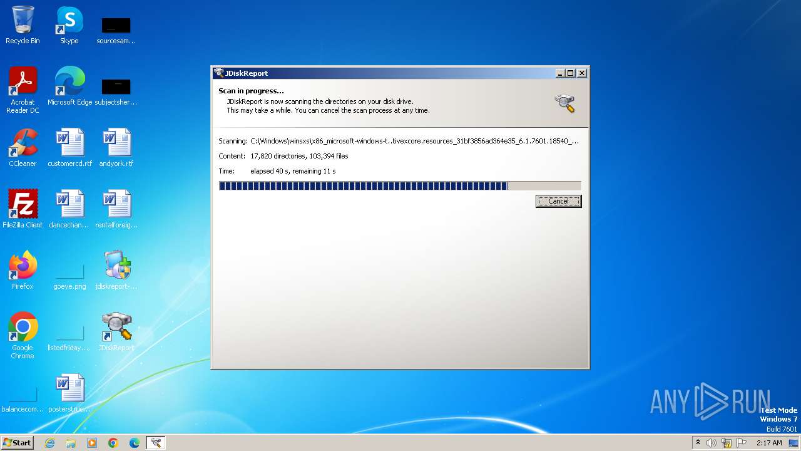Open the Google Chrome desktop shortcut

pyautogui.click(x=23, y=336)
